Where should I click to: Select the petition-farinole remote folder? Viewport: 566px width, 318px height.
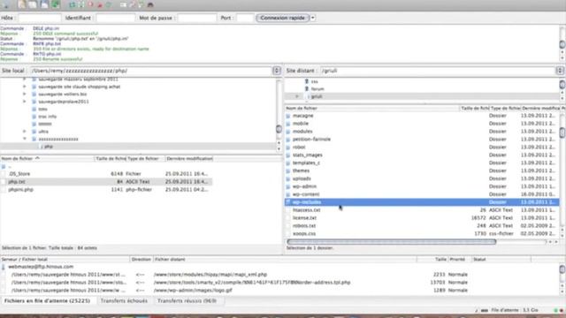pyautogui.click(x=422, y=140)
